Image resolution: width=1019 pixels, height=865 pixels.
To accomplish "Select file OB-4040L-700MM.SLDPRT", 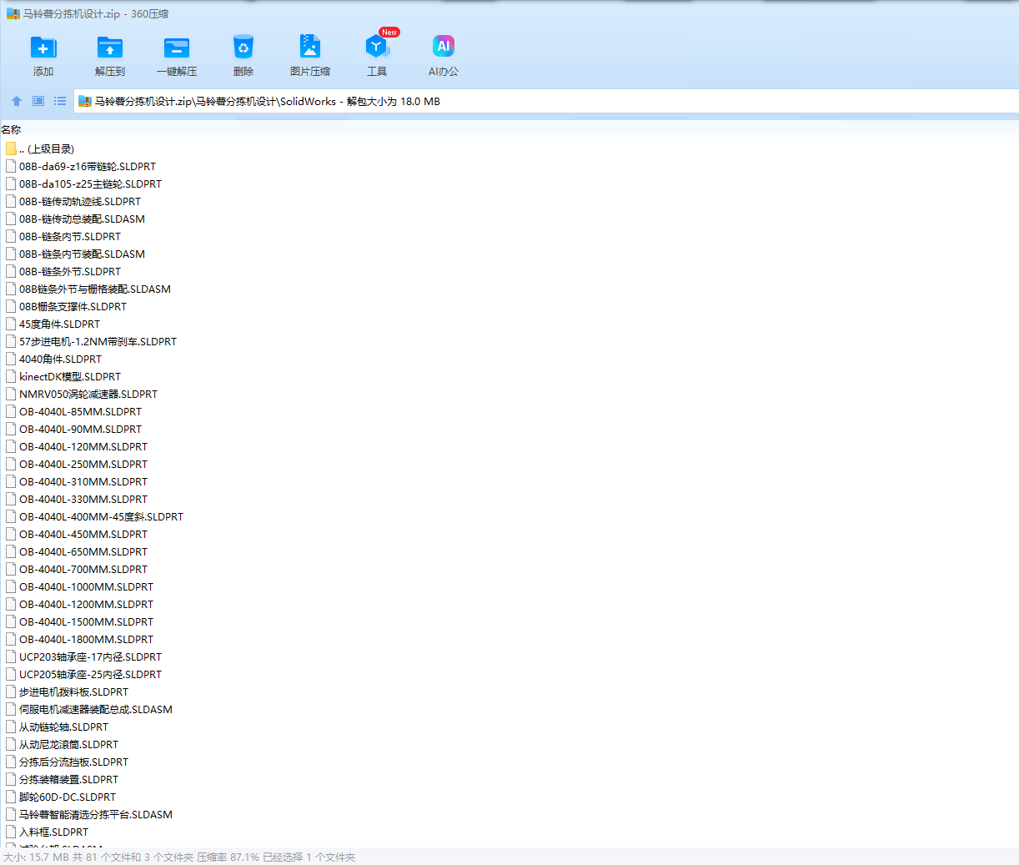I will point(83,570).
